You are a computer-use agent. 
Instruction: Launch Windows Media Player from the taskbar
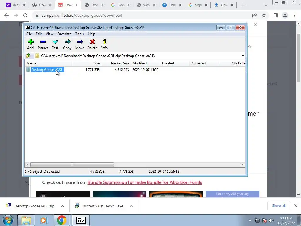[44, 220]
